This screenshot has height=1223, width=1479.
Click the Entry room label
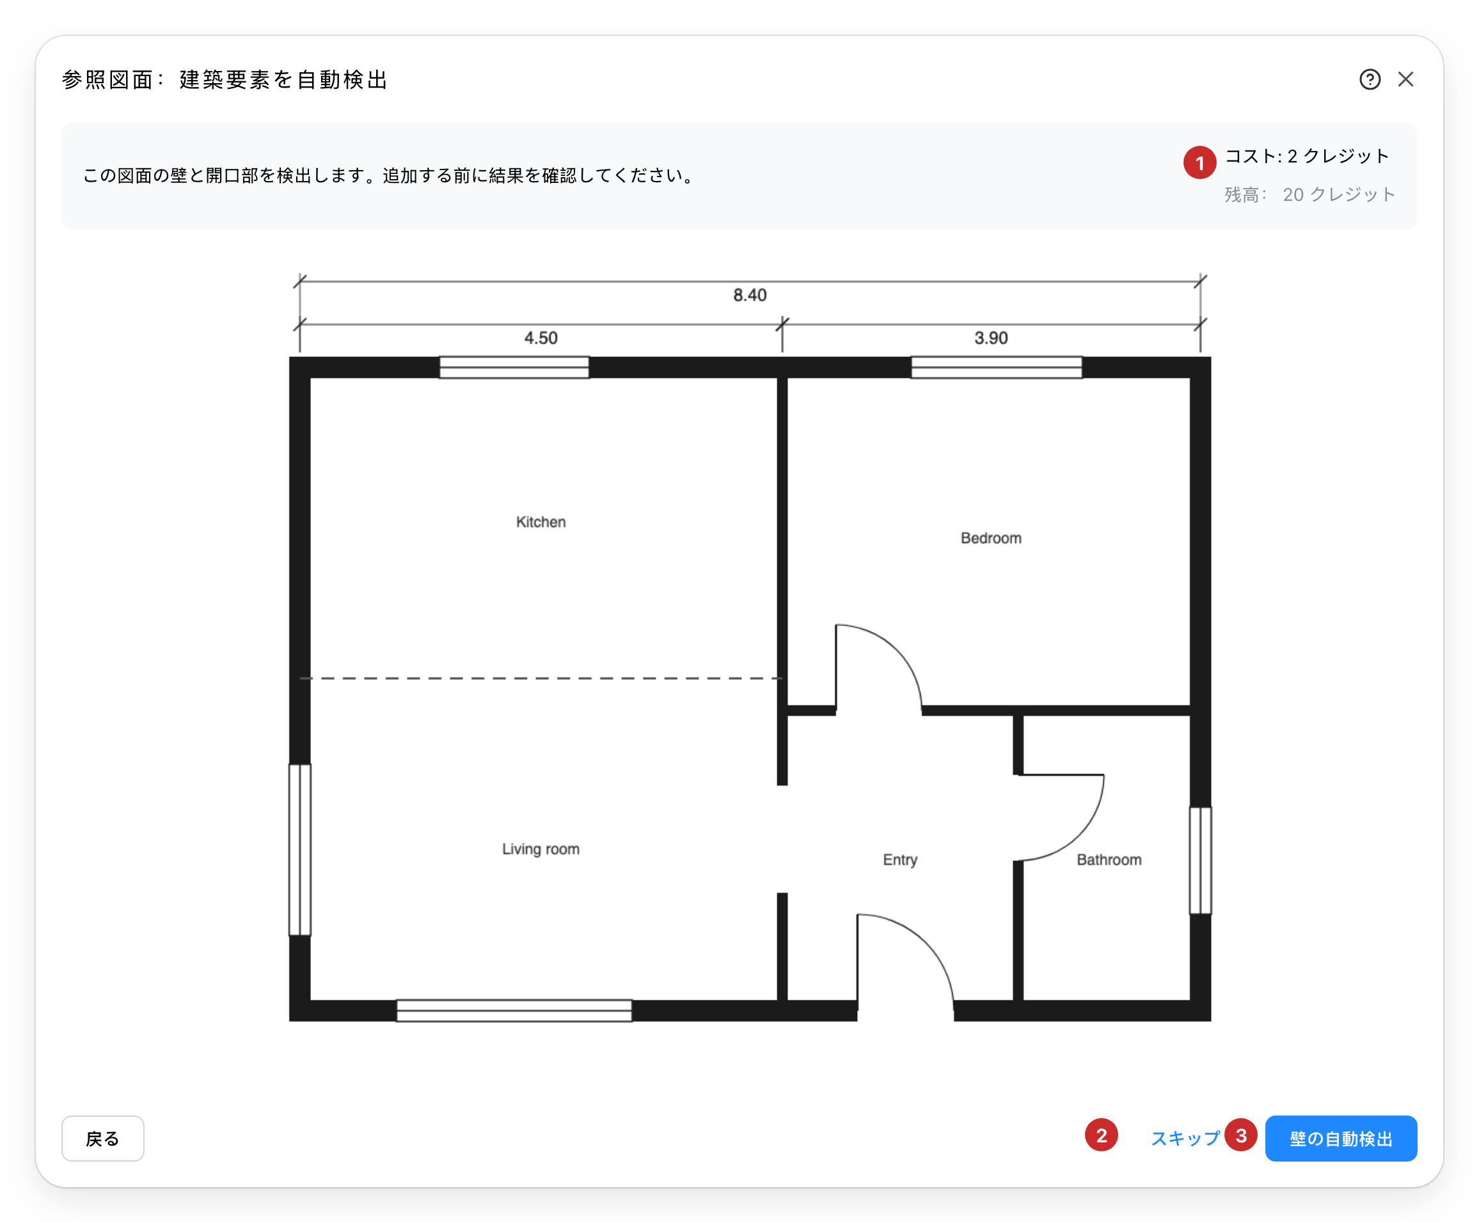click(900, 860)
